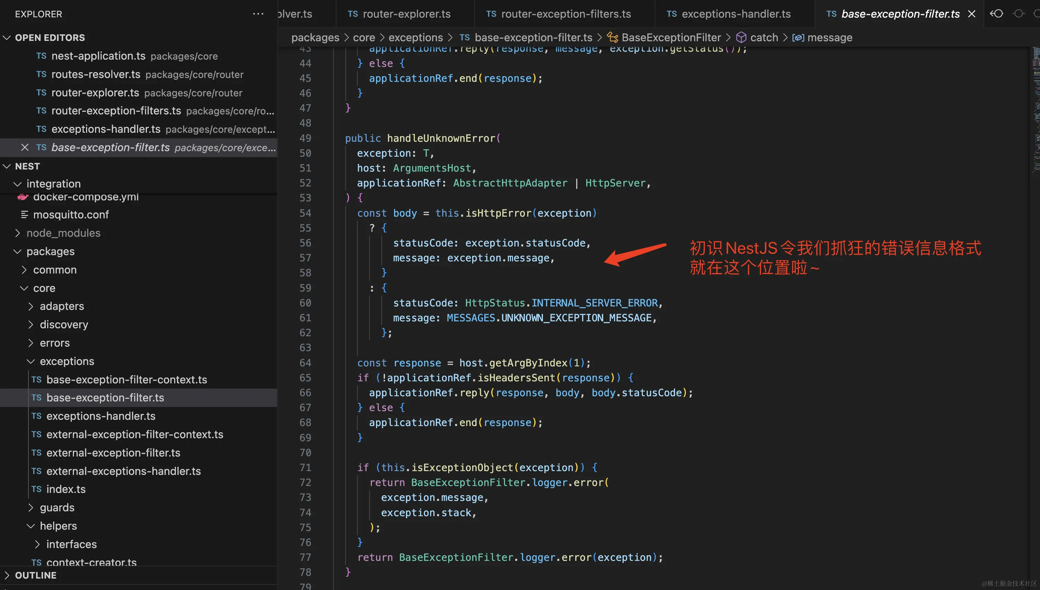Select base-exception-filter.ts in file tree
The height and width of the screenshot is (590, 1040).
(139, 398)
